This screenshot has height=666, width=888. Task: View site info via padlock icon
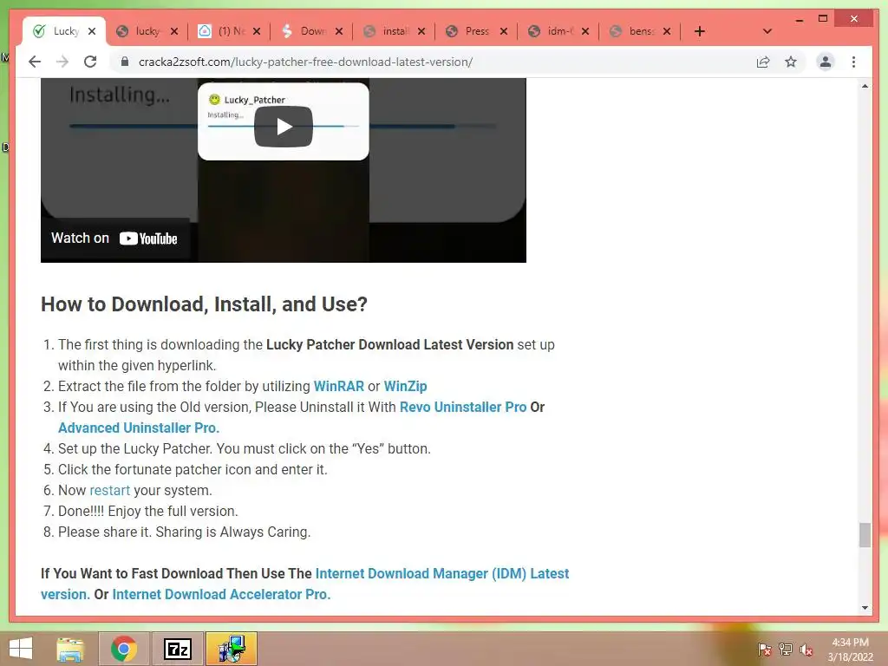(125, 62)
